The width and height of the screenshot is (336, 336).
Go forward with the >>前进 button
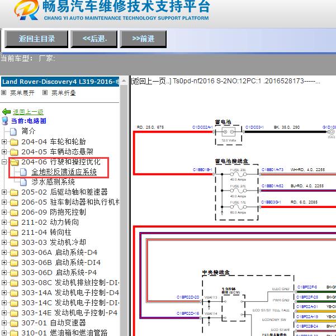[143, 39]
